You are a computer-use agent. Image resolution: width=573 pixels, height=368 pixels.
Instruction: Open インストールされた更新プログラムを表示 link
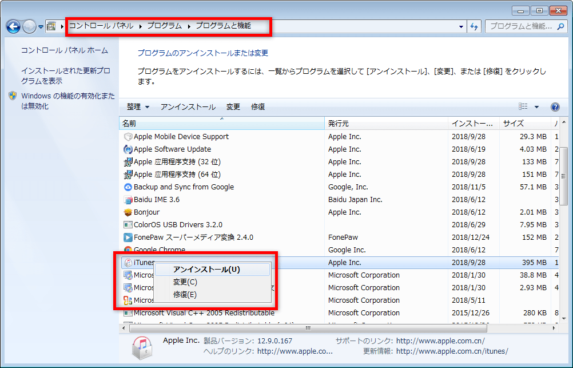pos(65,76)
